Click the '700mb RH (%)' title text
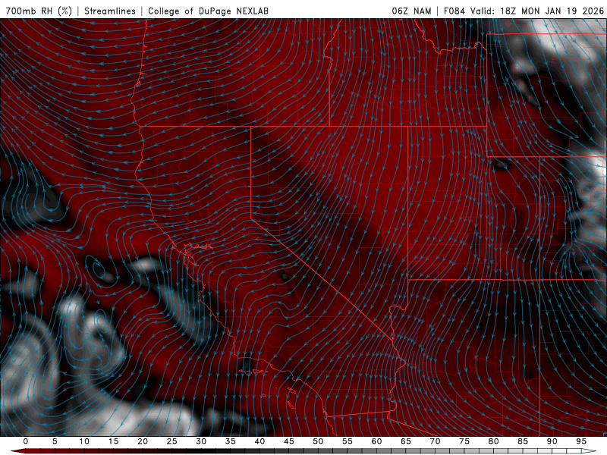607x455 pixels. point(39,11)
